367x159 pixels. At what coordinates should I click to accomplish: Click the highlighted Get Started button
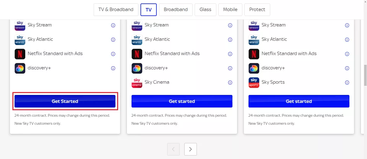(65, 101)
